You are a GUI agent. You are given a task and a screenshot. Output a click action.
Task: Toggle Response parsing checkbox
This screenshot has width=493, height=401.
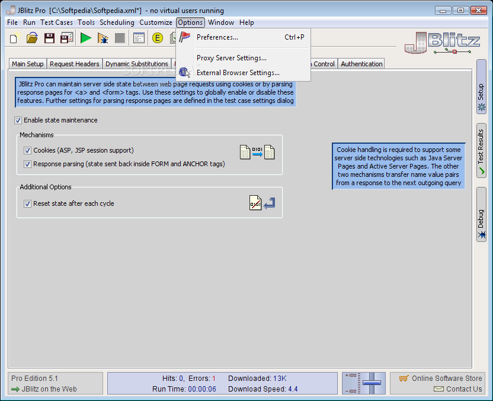point(27,164)
